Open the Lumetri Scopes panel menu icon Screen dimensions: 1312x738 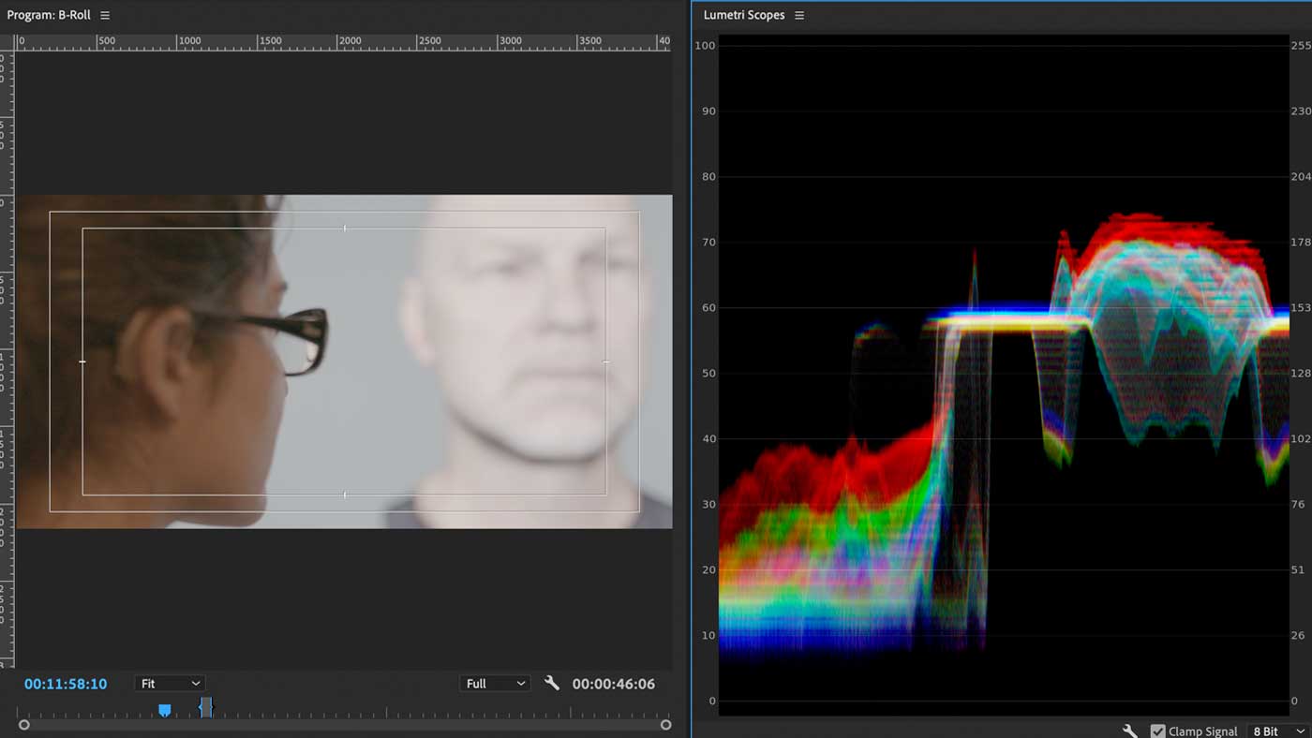(799, 14)
